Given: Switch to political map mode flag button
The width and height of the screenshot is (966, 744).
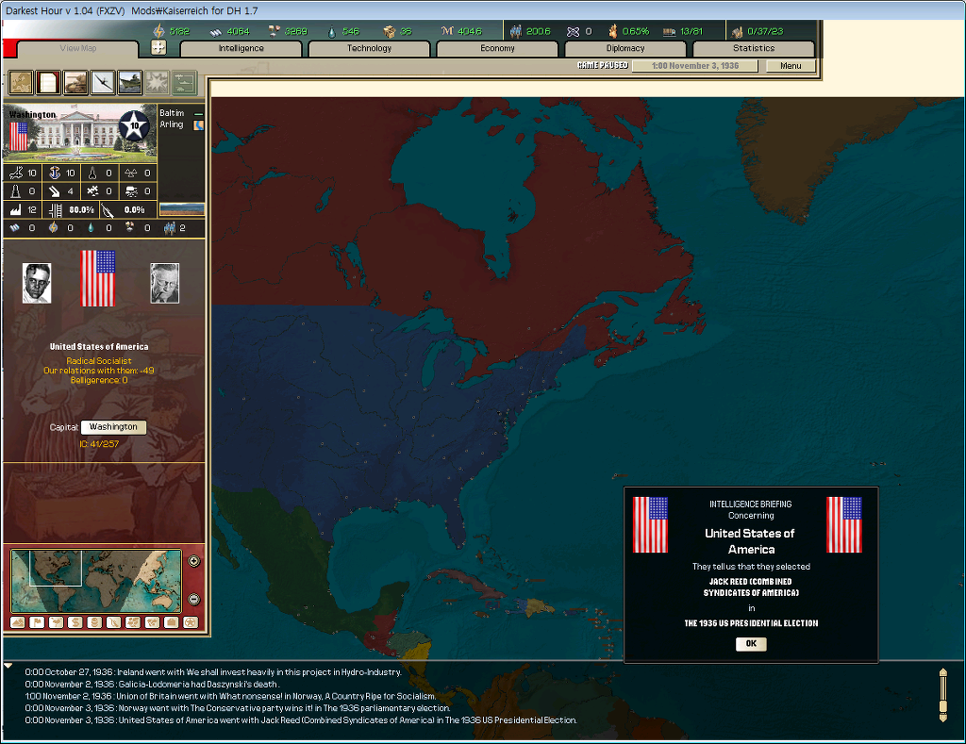Looking at the screenshot, I should [37, 622].
